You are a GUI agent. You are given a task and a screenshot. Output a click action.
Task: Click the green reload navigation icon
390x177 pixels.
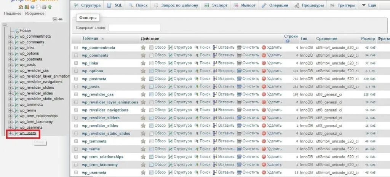pyautogui.click(x=50, y=7)
